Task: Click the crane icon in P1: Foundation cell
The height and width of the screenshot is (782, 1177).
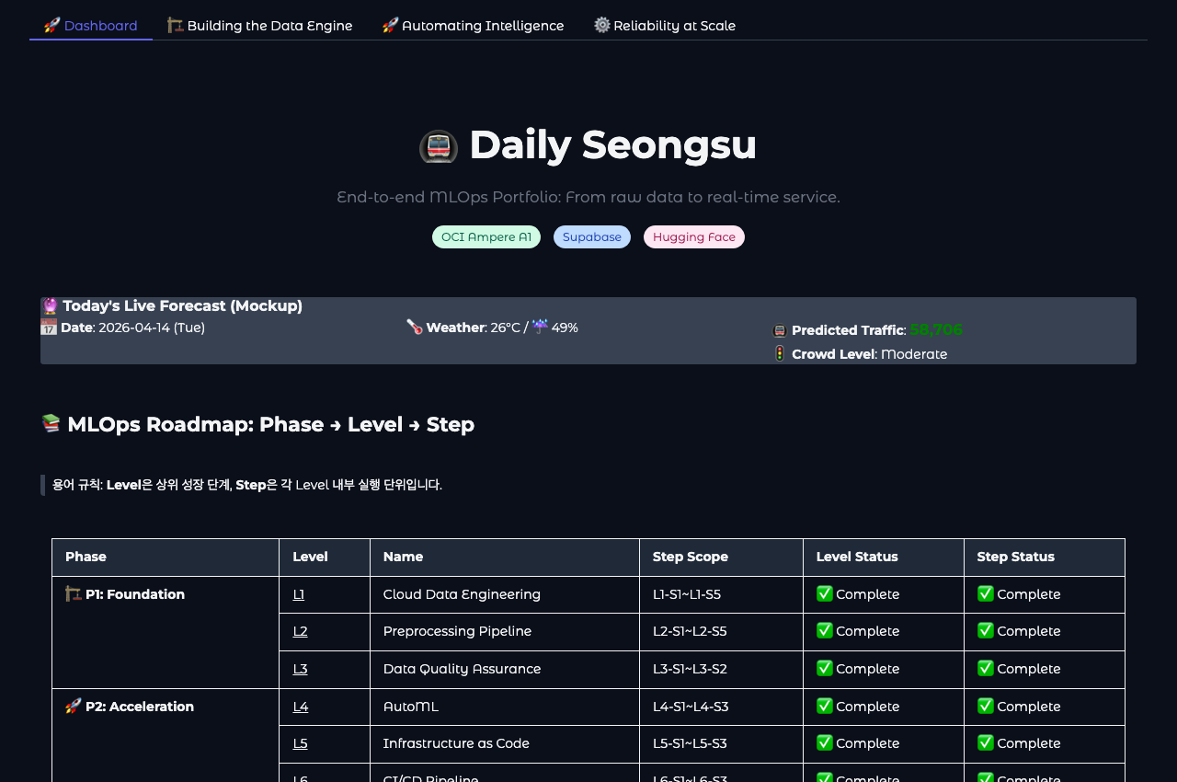Action: (74, 594)
